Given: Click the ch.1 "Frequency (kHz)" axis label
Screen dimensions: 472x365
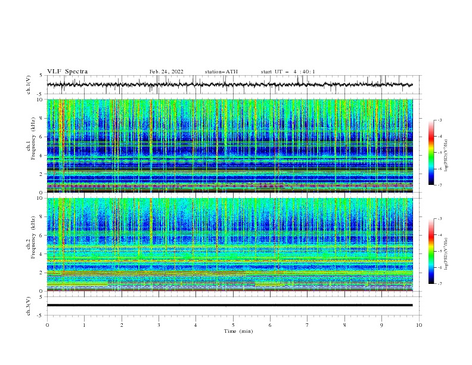Looking at the screenshot, I should 33,138.
